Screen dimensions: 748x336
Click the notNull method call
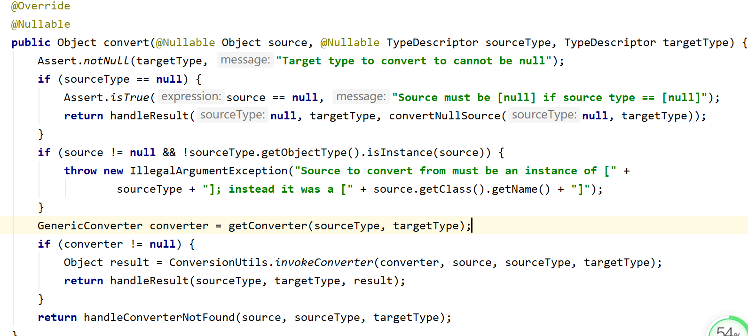106,61
